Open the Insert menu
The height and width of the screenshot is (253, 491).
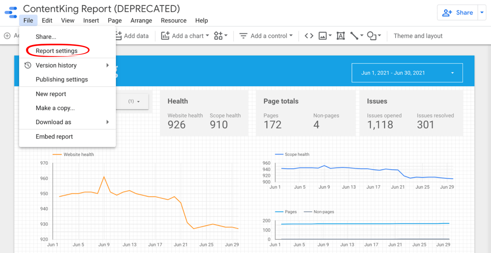click(91, 20)
